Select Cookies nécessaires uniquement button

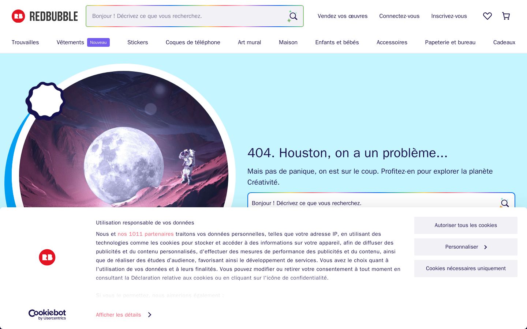coord(466,268)
